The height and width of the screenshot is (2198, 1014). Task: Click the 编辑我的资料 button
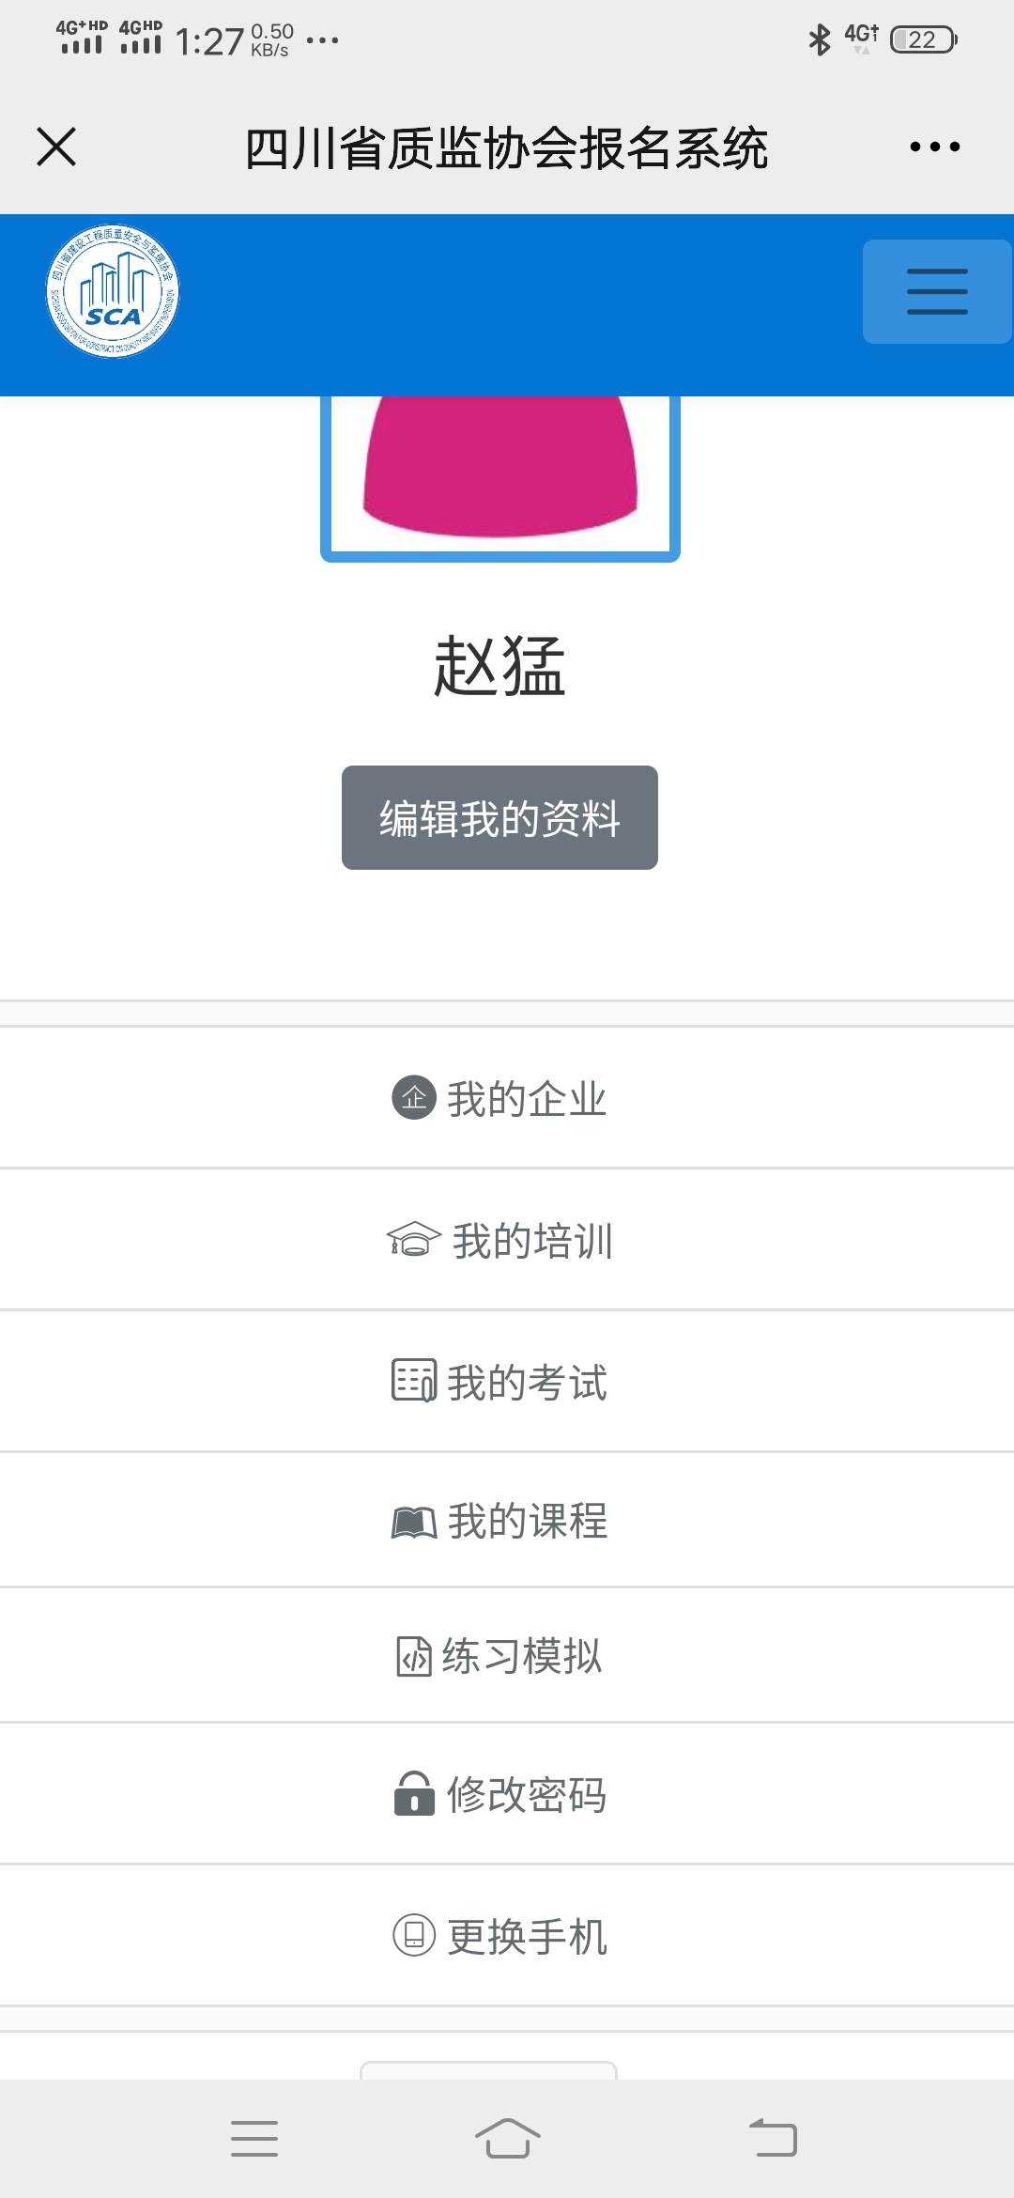coord(499,817)
